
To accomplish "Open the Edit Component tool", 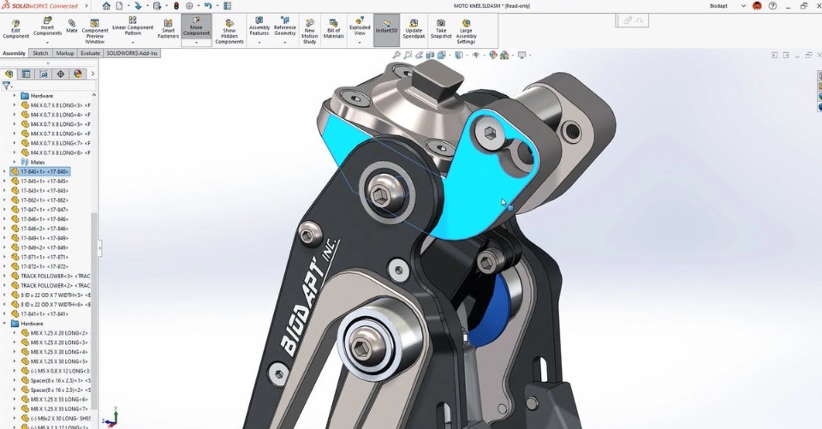I will point(15,29).
